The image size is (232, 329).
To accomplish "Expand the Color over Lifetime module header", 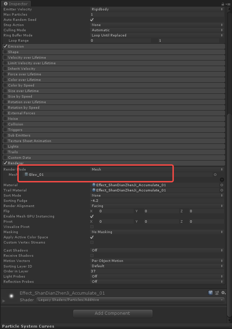I will [x=24, y=80].
